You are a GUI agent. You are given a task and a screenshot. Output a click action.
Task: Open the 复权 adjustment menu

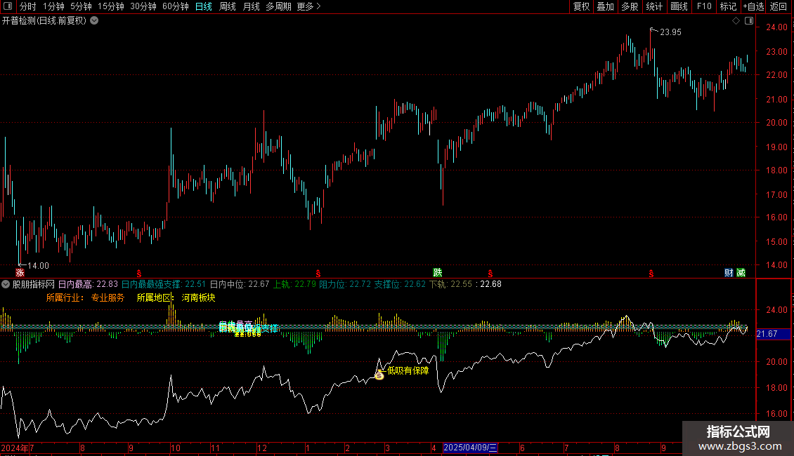coord(581,6)
